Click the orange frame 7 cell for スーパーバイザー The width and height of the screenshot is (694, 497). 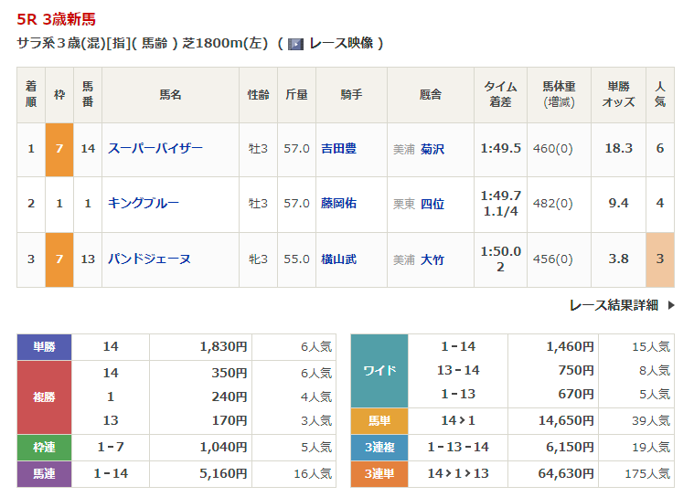[x=59, y=148]
